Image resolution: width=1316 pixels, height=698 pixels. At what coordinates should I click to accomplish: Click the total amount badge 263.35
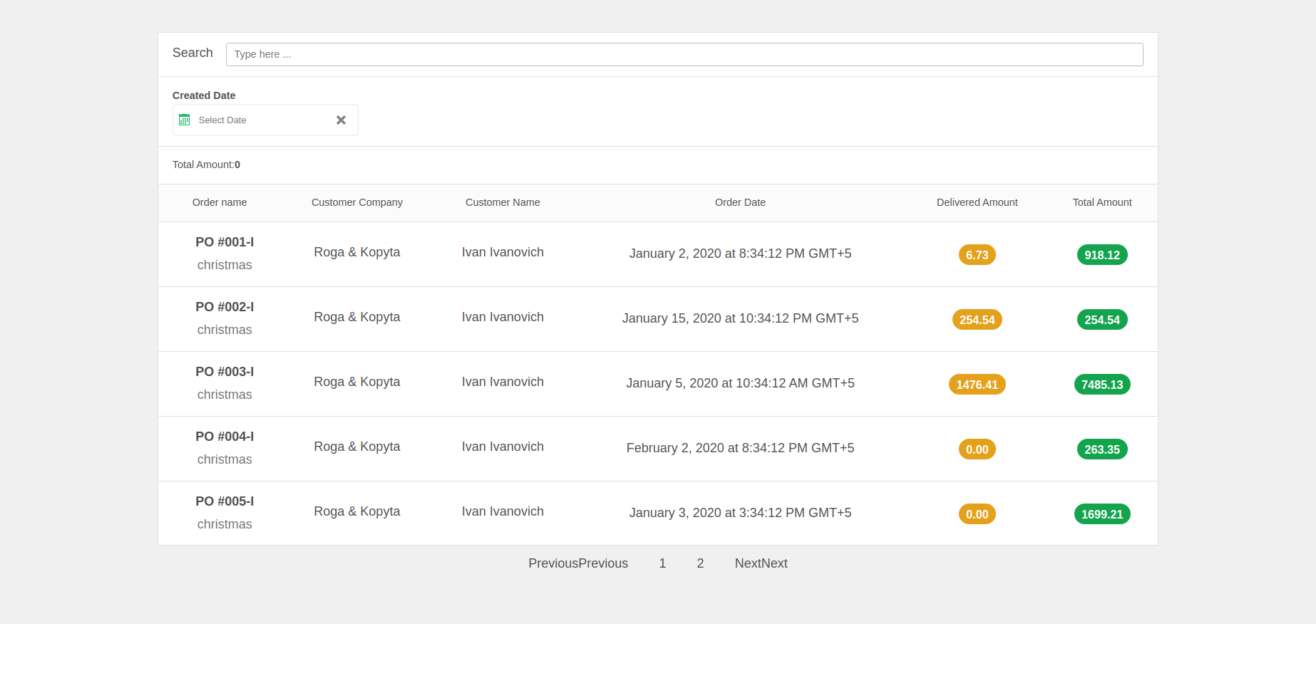tap(1102, 449)
